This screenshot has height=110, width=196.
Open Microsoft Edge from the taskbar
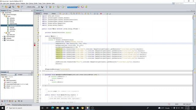(52, 108)
